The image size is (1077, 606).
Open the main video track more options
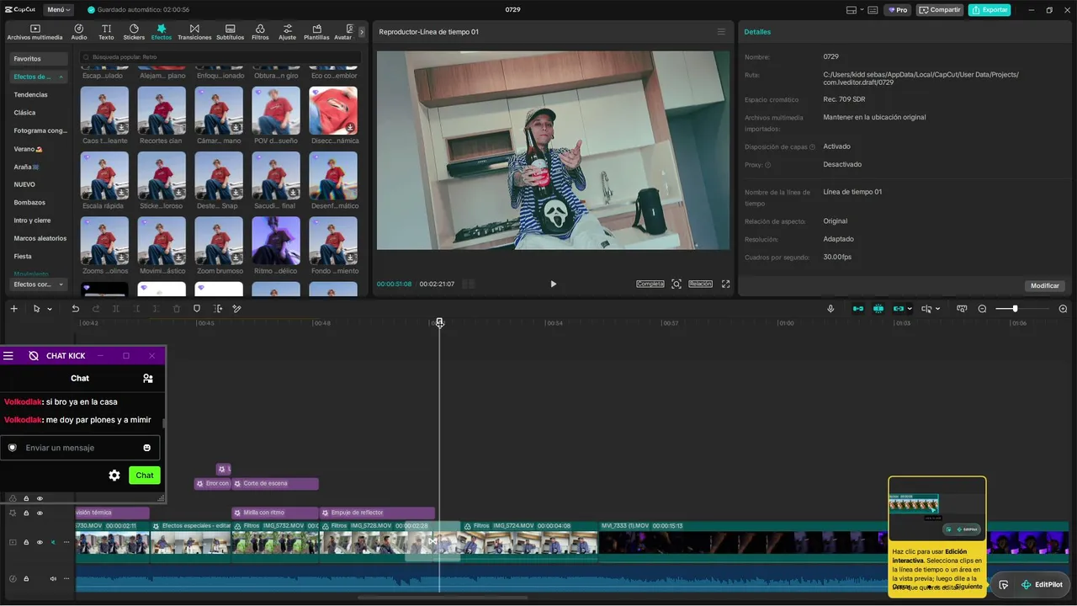tap(65, 543)
